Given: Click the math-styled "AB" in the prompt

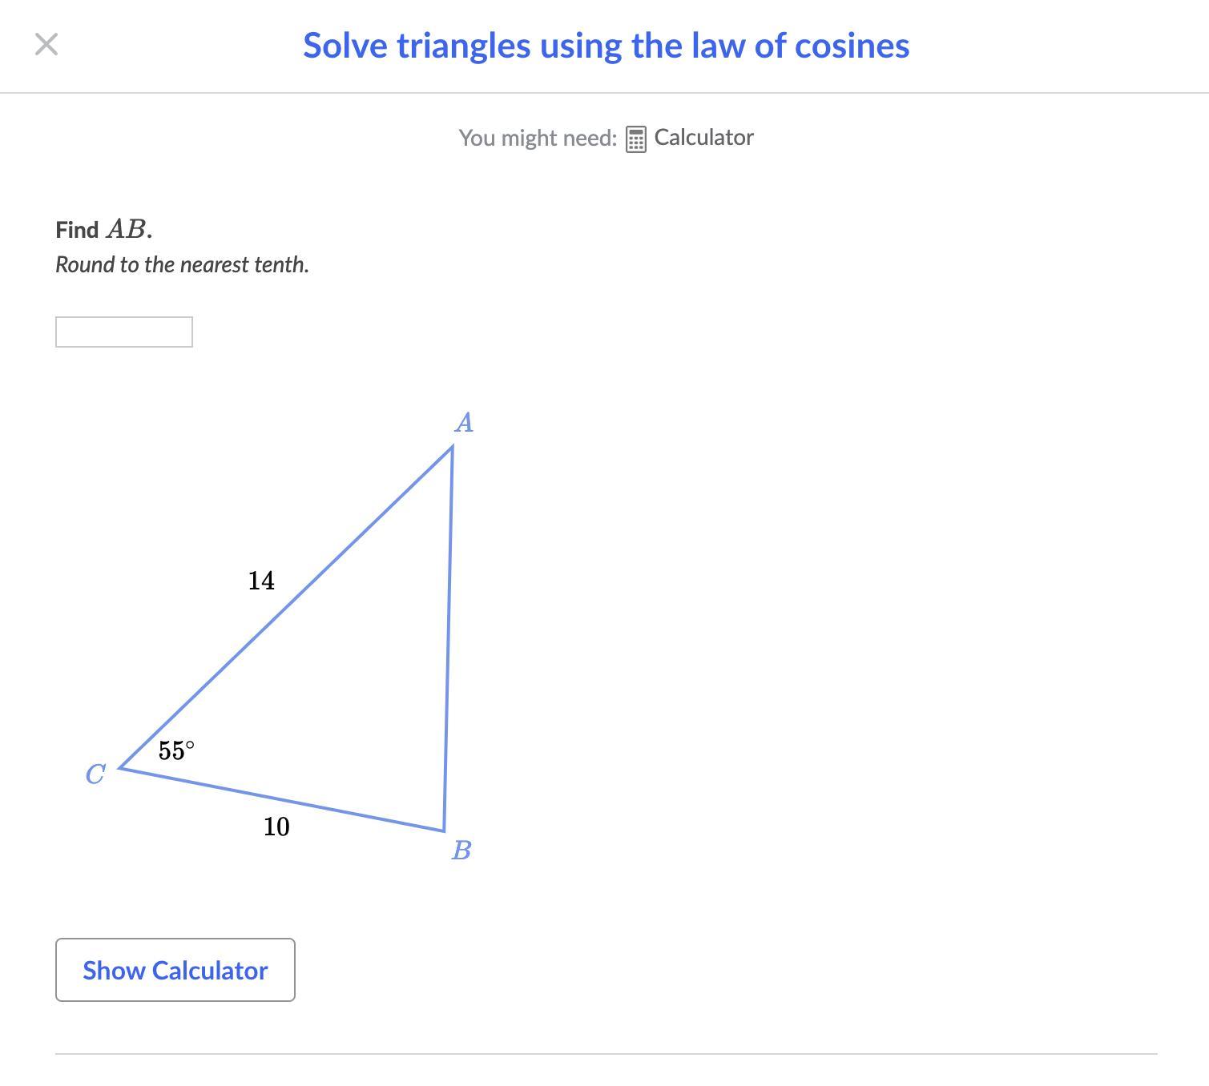Looking at the screenshot, I should pyautogui.click(x=127, y=230).
